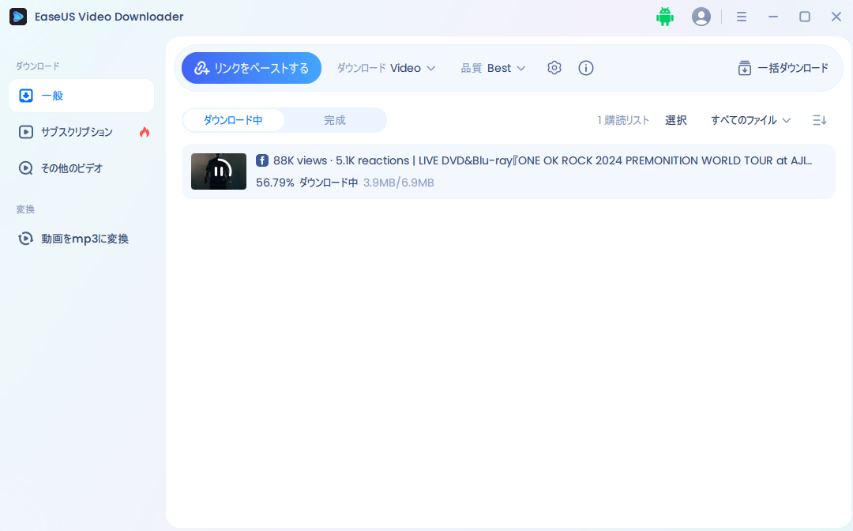Switch to the ダウンロード中 tab
The width and height of the screenshot is (853, 531).
(x=234, y=119)
